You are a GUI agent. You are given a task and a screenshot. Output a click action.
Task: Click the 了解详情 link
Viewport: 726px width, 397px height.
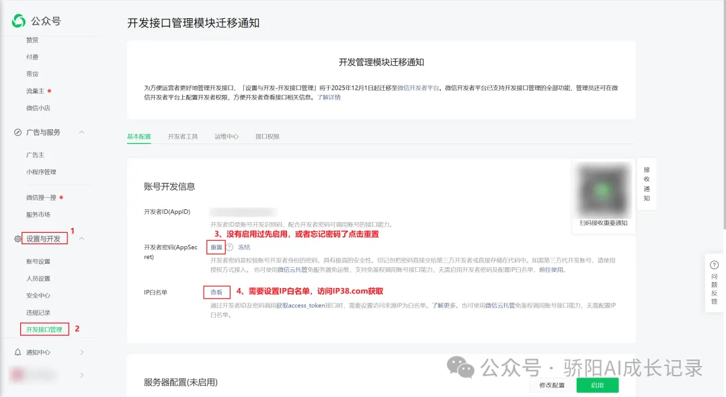(x=329, y=98)
